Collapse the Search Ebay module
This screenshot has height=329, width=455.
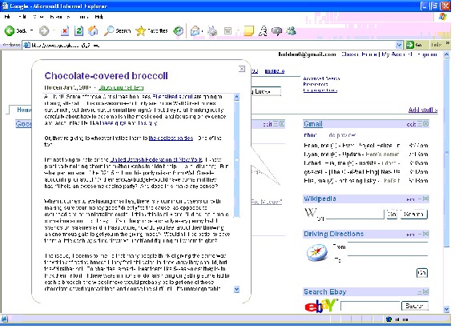click(x=420, y=292)
